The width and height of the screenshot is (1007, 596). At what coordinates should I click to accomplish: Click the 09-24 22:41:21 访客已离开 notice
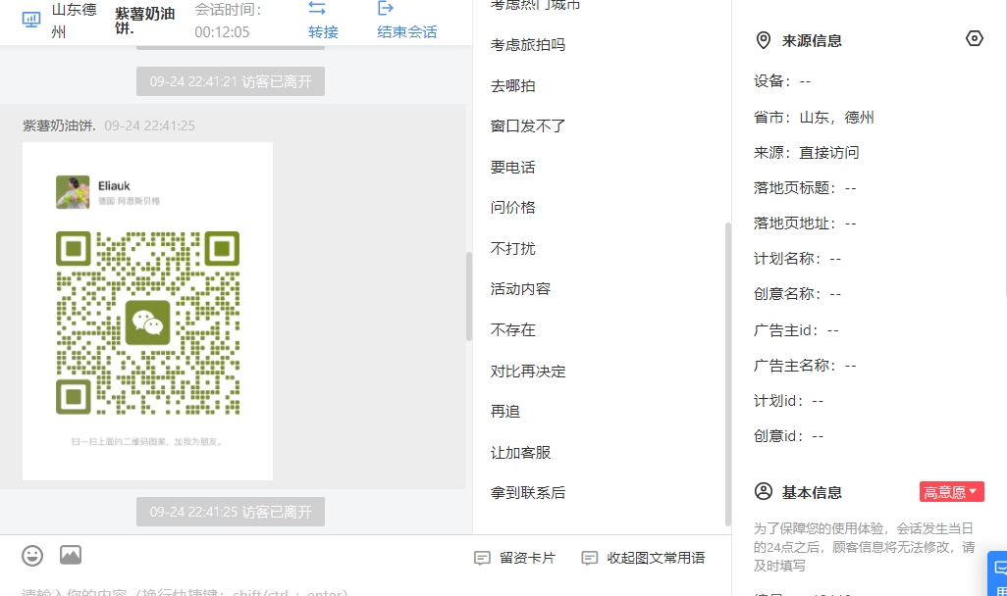click(231, 81)
